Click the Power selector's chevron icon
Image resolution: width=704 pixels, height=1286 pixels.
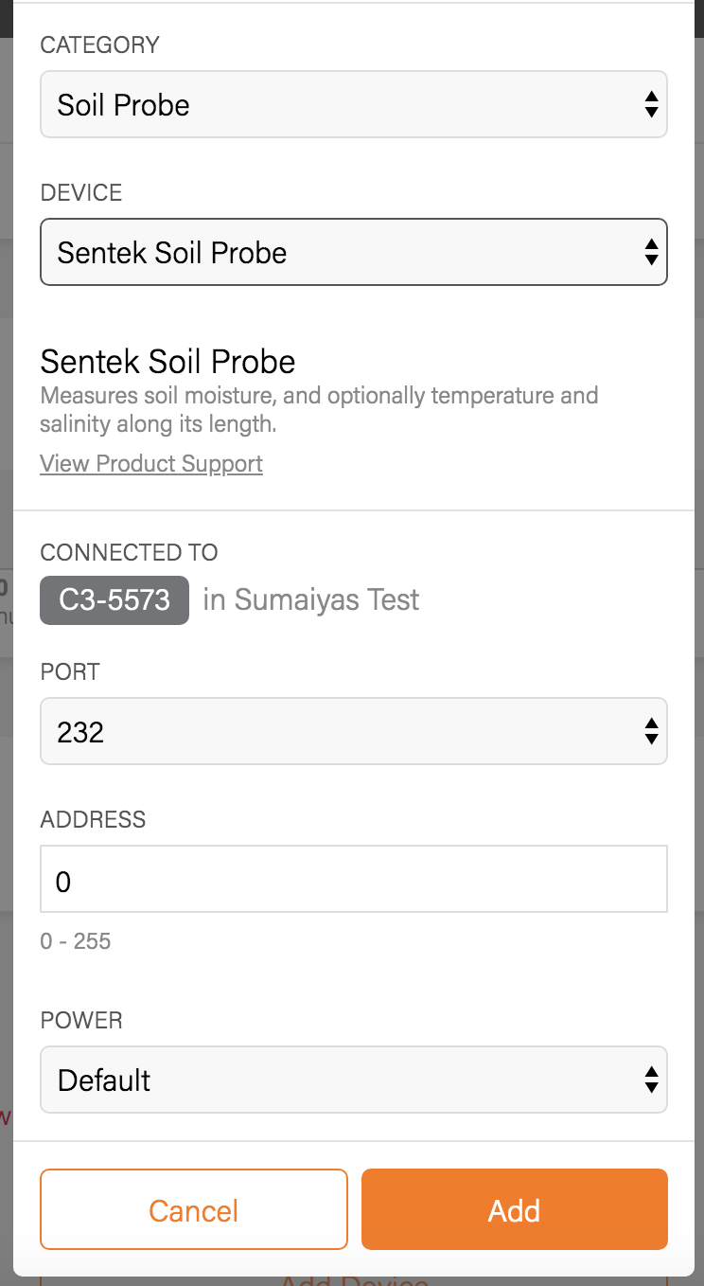(652, 1080)
